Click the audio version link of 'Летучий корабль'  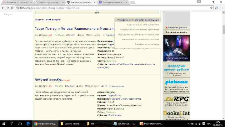117,86
